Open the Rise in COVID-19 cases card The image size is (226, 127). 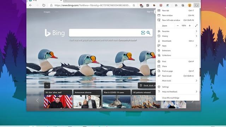(x=117, y=99)
